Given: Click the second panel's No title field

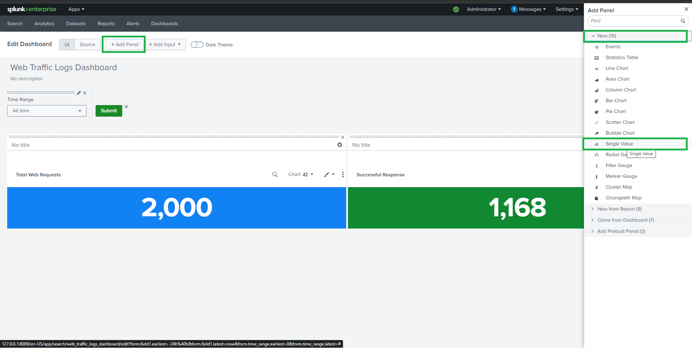Looking at the screenshot, I should [361, 145].
